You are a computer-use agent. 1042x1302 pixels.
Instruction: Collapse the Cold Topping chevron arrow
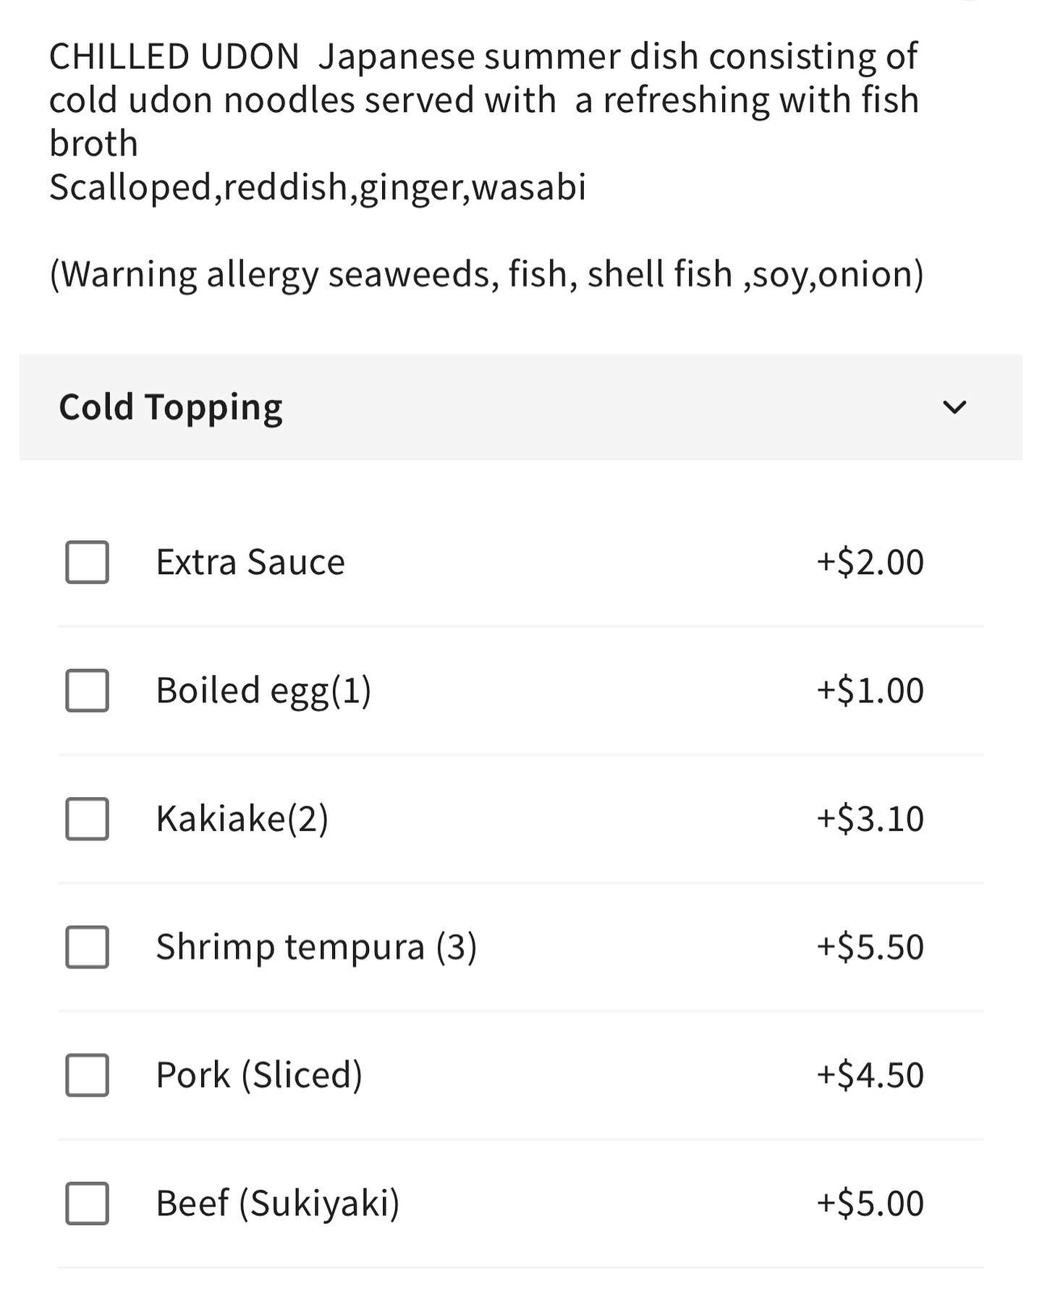point(954,407)
